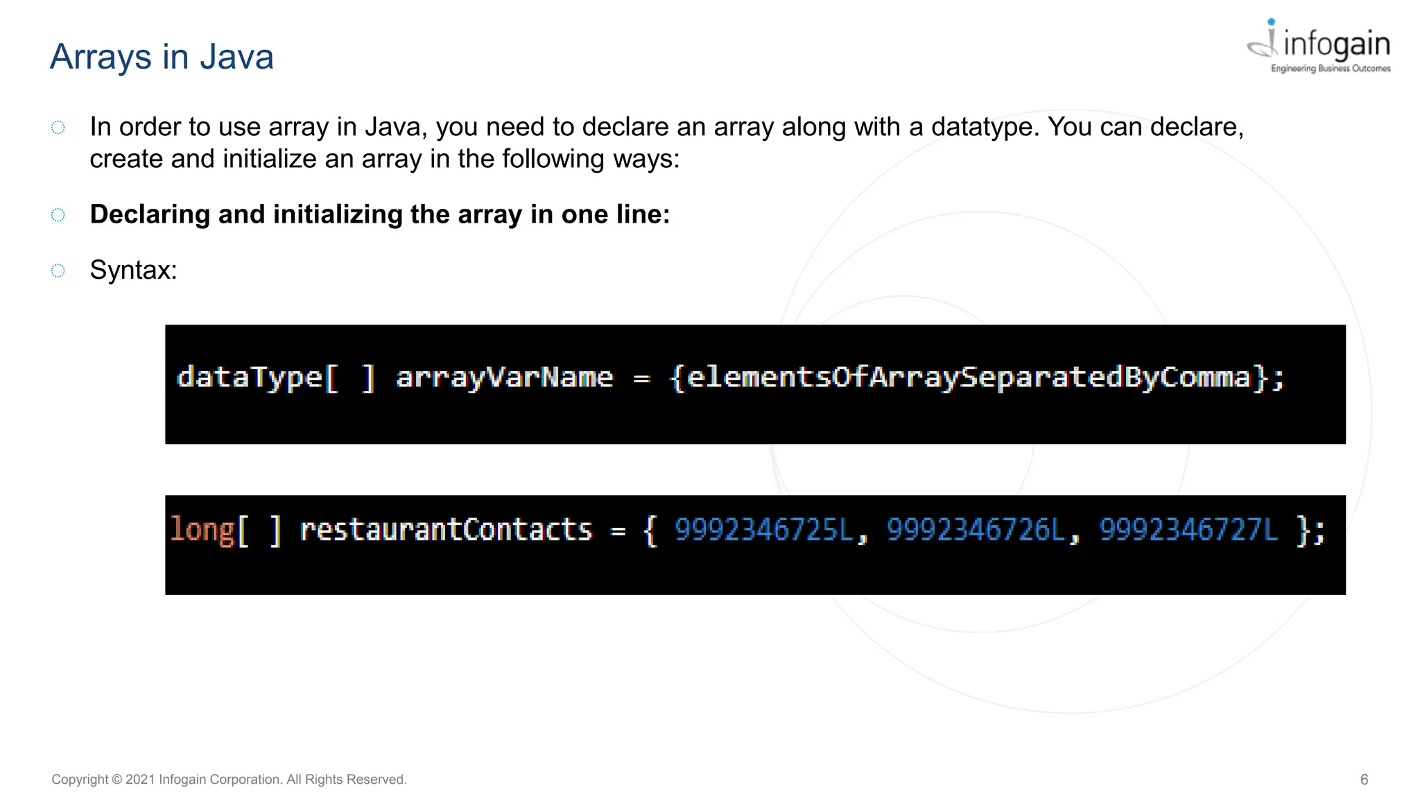The image size is (1420, 799).
Task: Click elementsOfArraySeparatedByComma text
Action: tap(968, 378)
